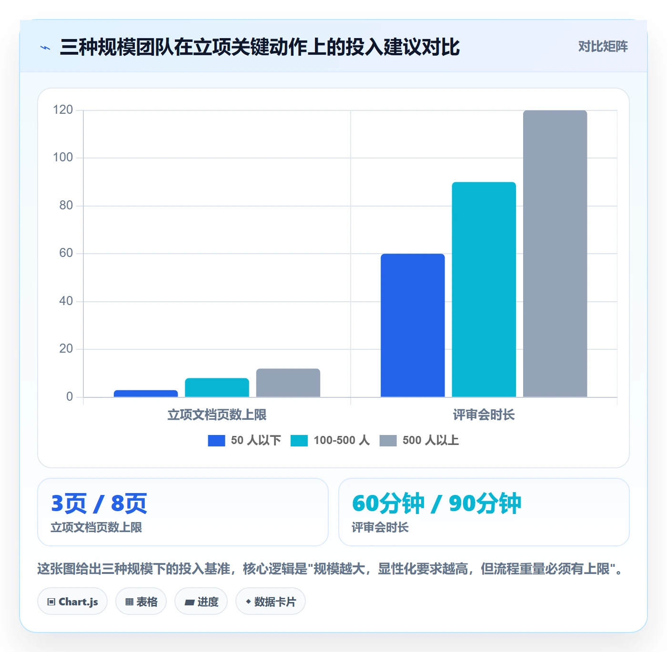Click the 20 y-axis tick label
This screenshot has height=652, width=667.
click(x=66, y=349)
